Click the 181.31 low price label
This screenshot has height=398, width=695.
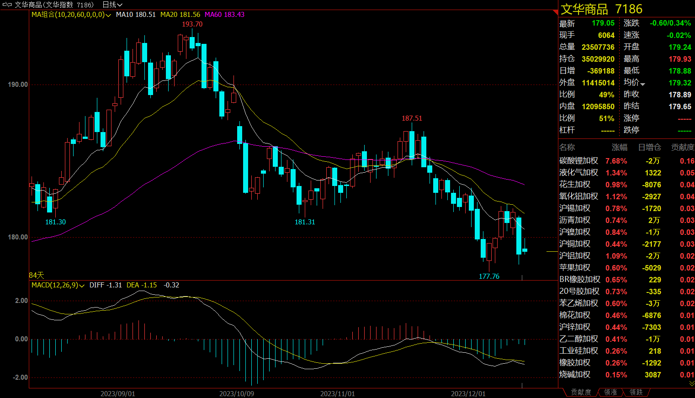pyautogui.click(x=305, y=222)
